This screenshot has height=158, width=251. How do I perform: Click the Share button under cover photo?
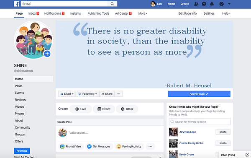(x=107, y=94)
